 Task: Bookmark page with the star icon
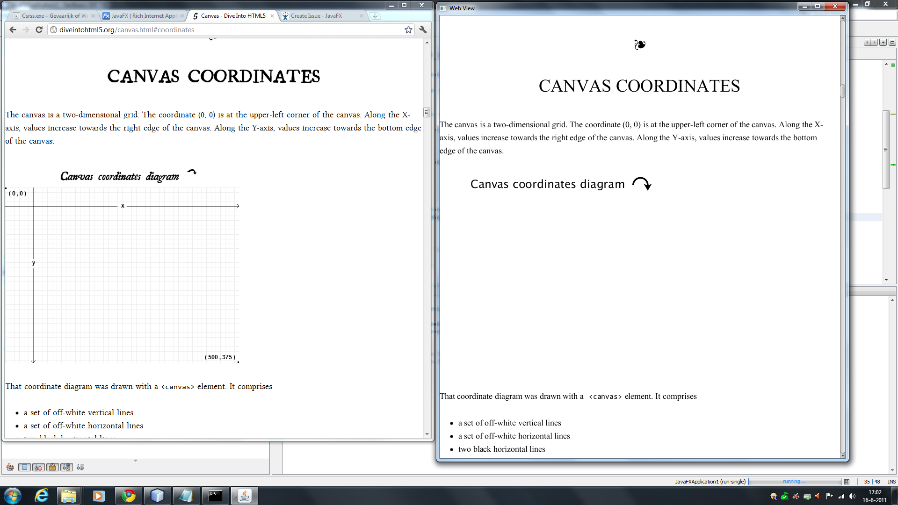click(x=408, y=29)
